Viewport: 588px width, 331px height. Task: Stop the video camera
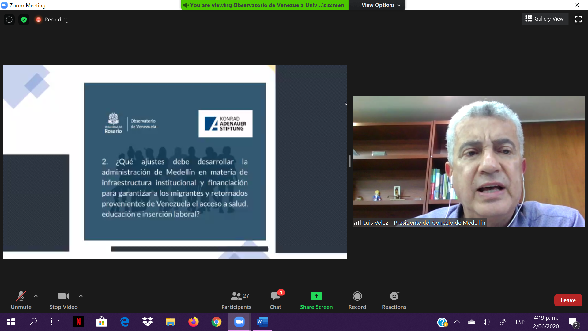coord(63,300)
